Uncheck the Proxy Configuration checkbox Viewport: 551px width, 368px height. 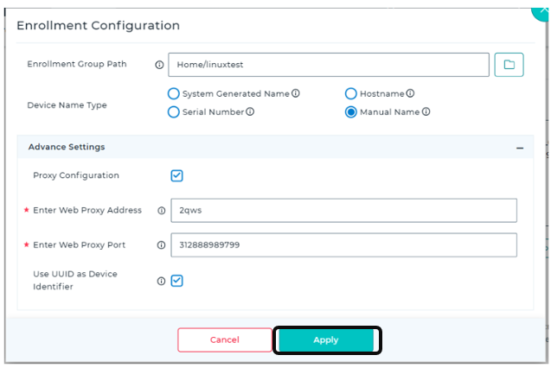(x=176, y=175)
